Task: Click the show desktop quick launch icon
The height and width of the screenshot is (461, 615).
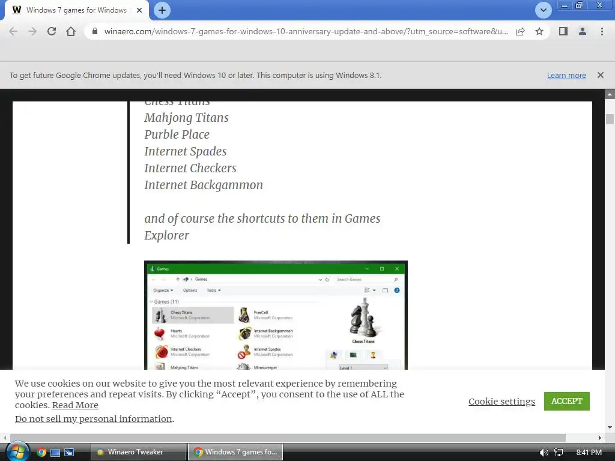Action: (x=55, y=453)
